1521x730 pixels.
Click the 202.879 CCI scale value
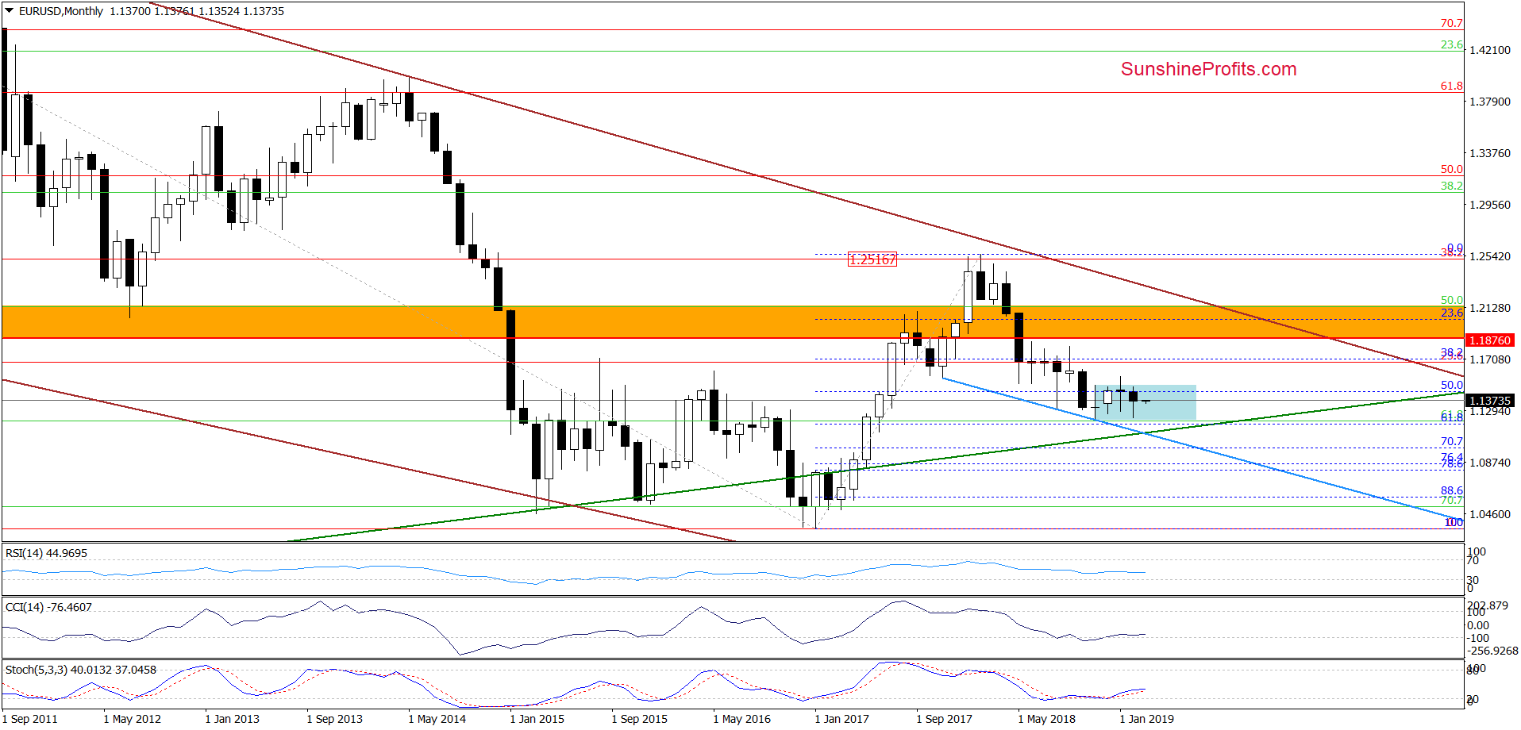(x=1487, y=605)
